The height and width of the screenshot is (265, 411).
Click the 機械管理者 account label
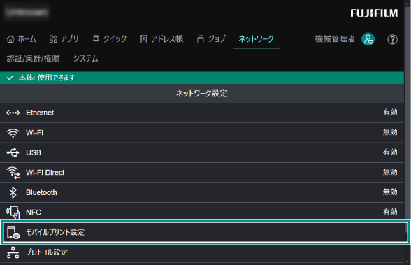pyautogui.click(x=335, y=39)
